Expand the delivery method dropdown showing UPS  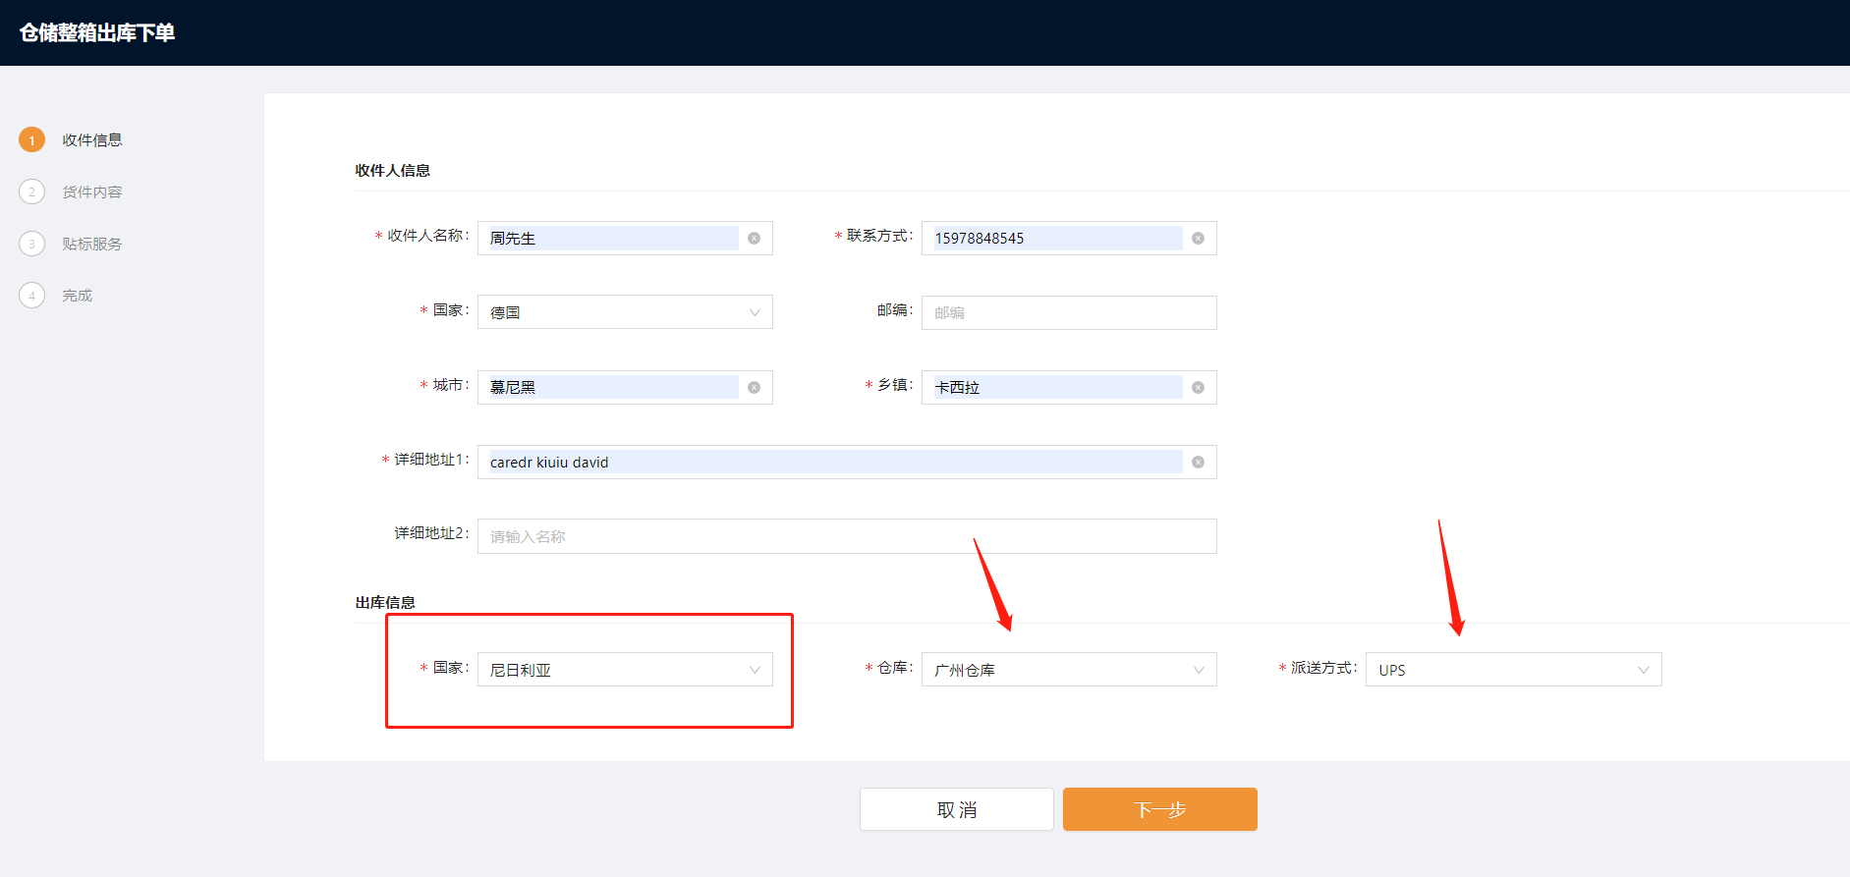1512,670
